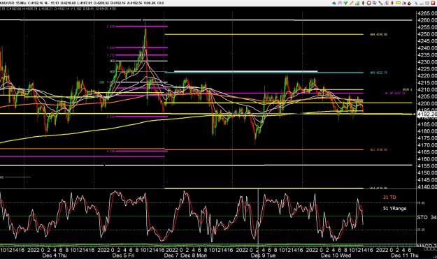Click the STO 34 indicator label
437x259 pixels.
click(x=427, y=217)
